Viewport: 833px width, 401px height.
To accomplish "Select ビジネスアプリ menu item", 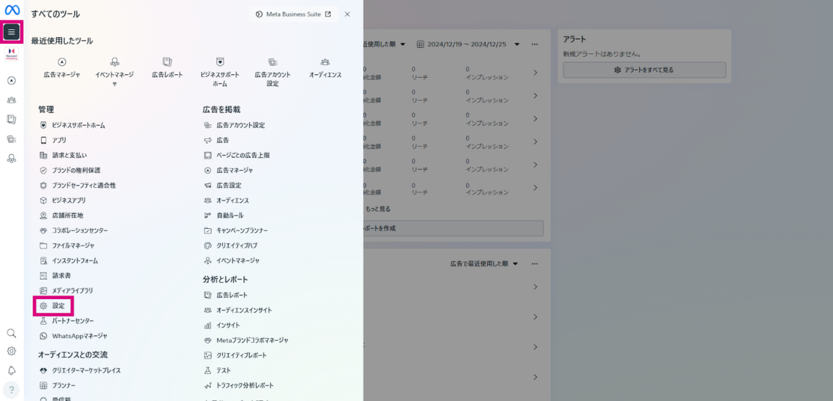I will pyautogui.click(x=62, y=200).
